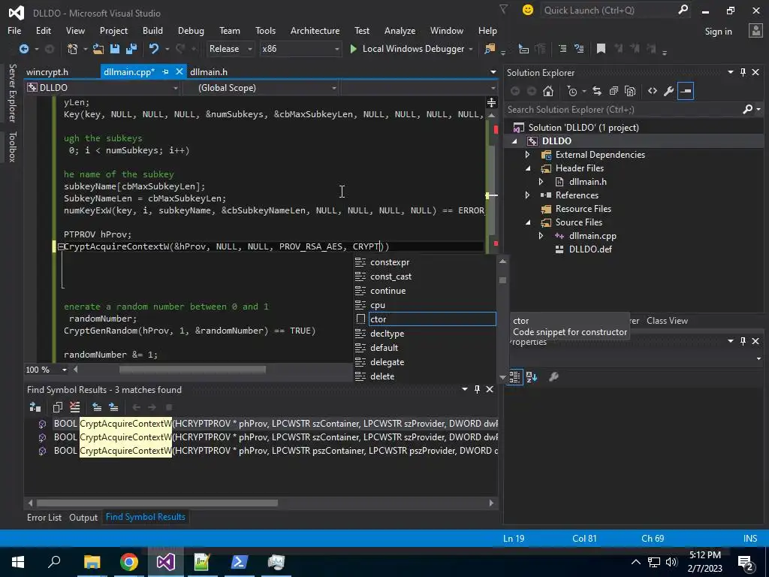Toggle auto-hide pin on Find Symbol Results panel
This screenshot has width=769, height=577.
tap(477, 390)
